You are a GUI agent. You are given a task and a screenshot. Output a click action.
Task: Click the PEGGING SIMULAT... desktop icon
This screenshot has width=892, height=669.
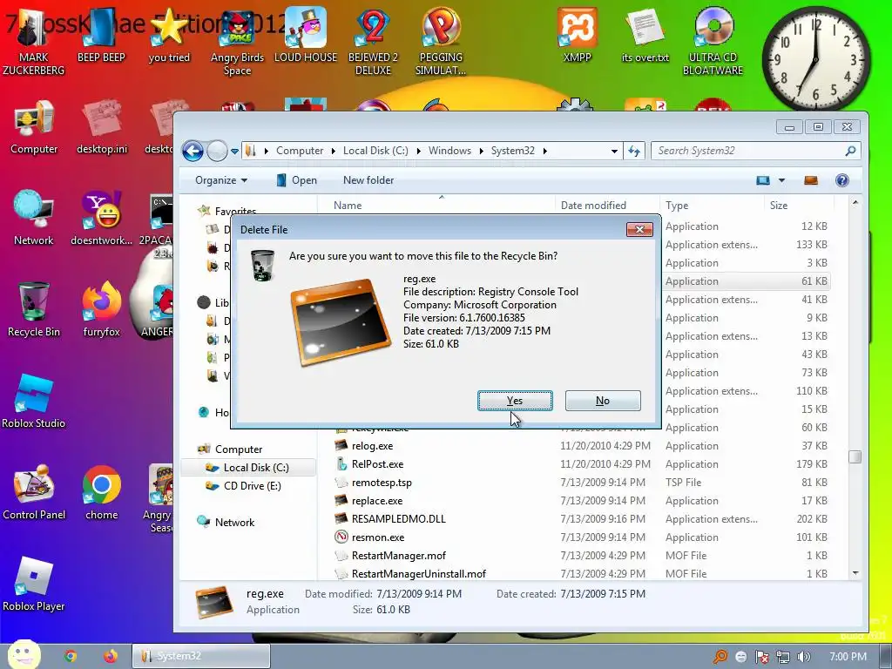(x=441, y=43)
